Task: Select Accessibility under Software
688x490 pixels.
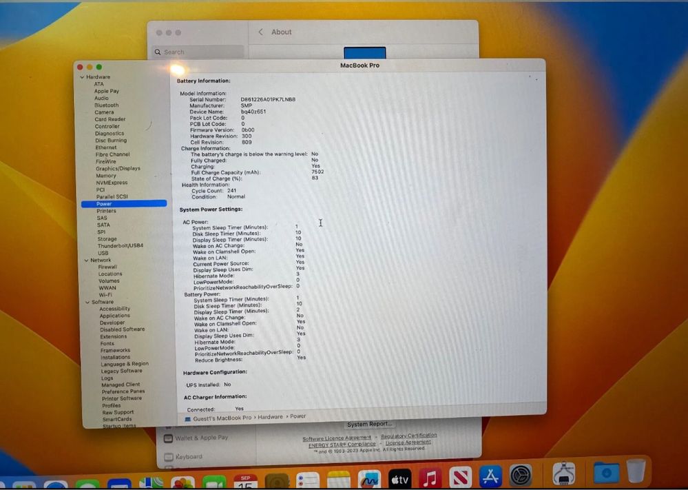Action: (x=114, y=309)
